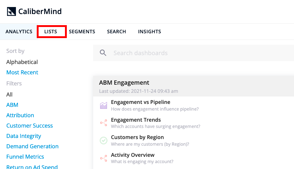Click the Engagement Trends network icon

(x=104, y=123)
